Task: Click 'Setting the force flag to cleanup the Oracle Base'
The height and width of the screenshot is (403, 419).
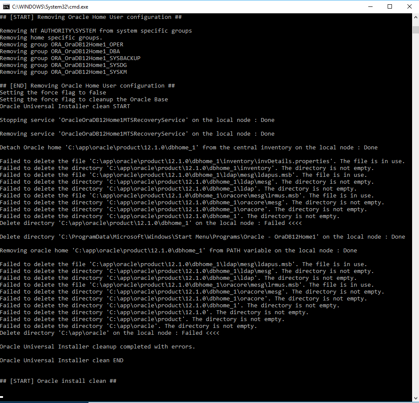Action: point(84,99)
